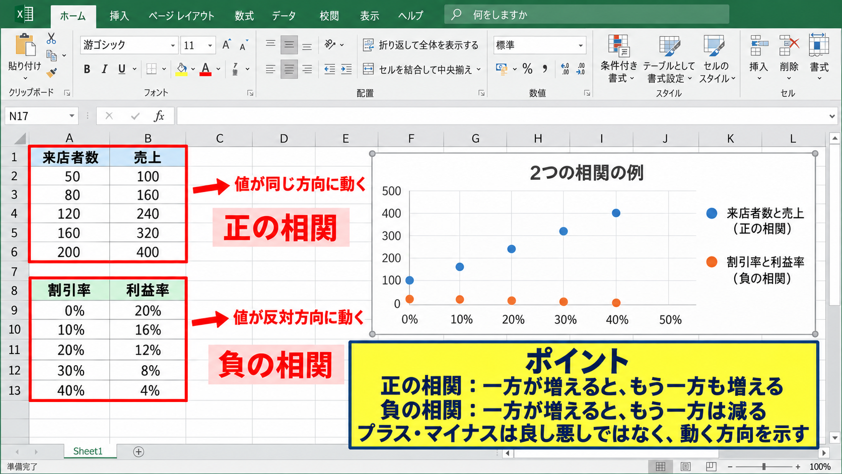The height and width of the screenshot is (474, 842).
Task: Click the Format Painter brush icon
Action: point(51,73)
